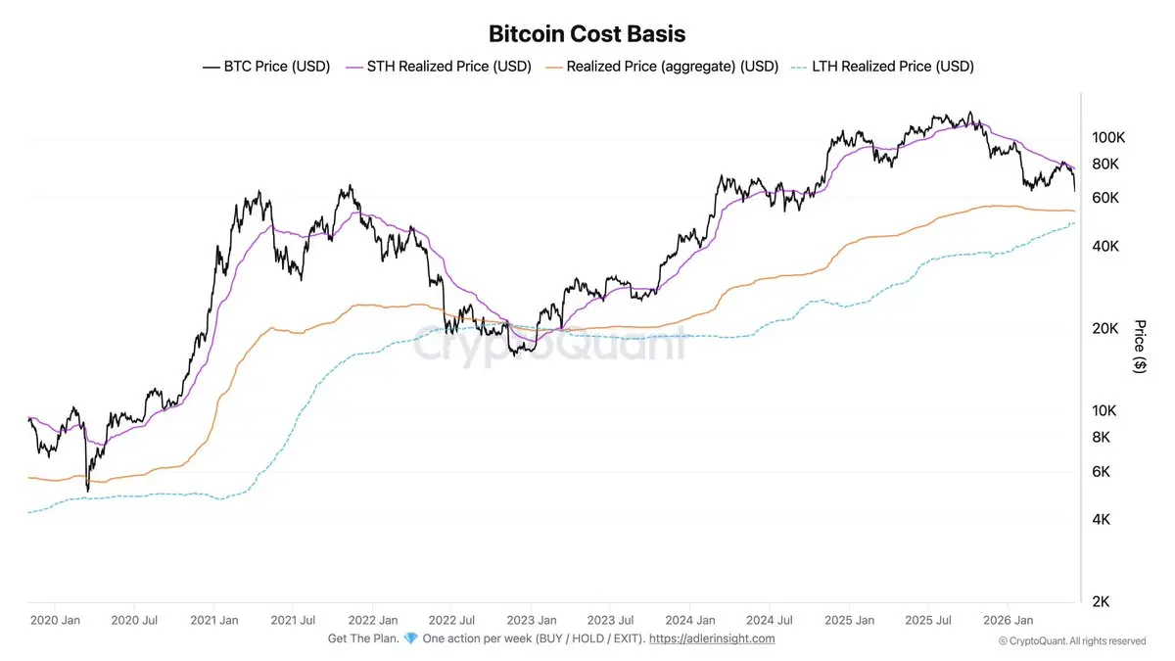1175x661 pixels.
Task: Click the black BTC Price legend line swatch
Action: click(x=211, y=68)
